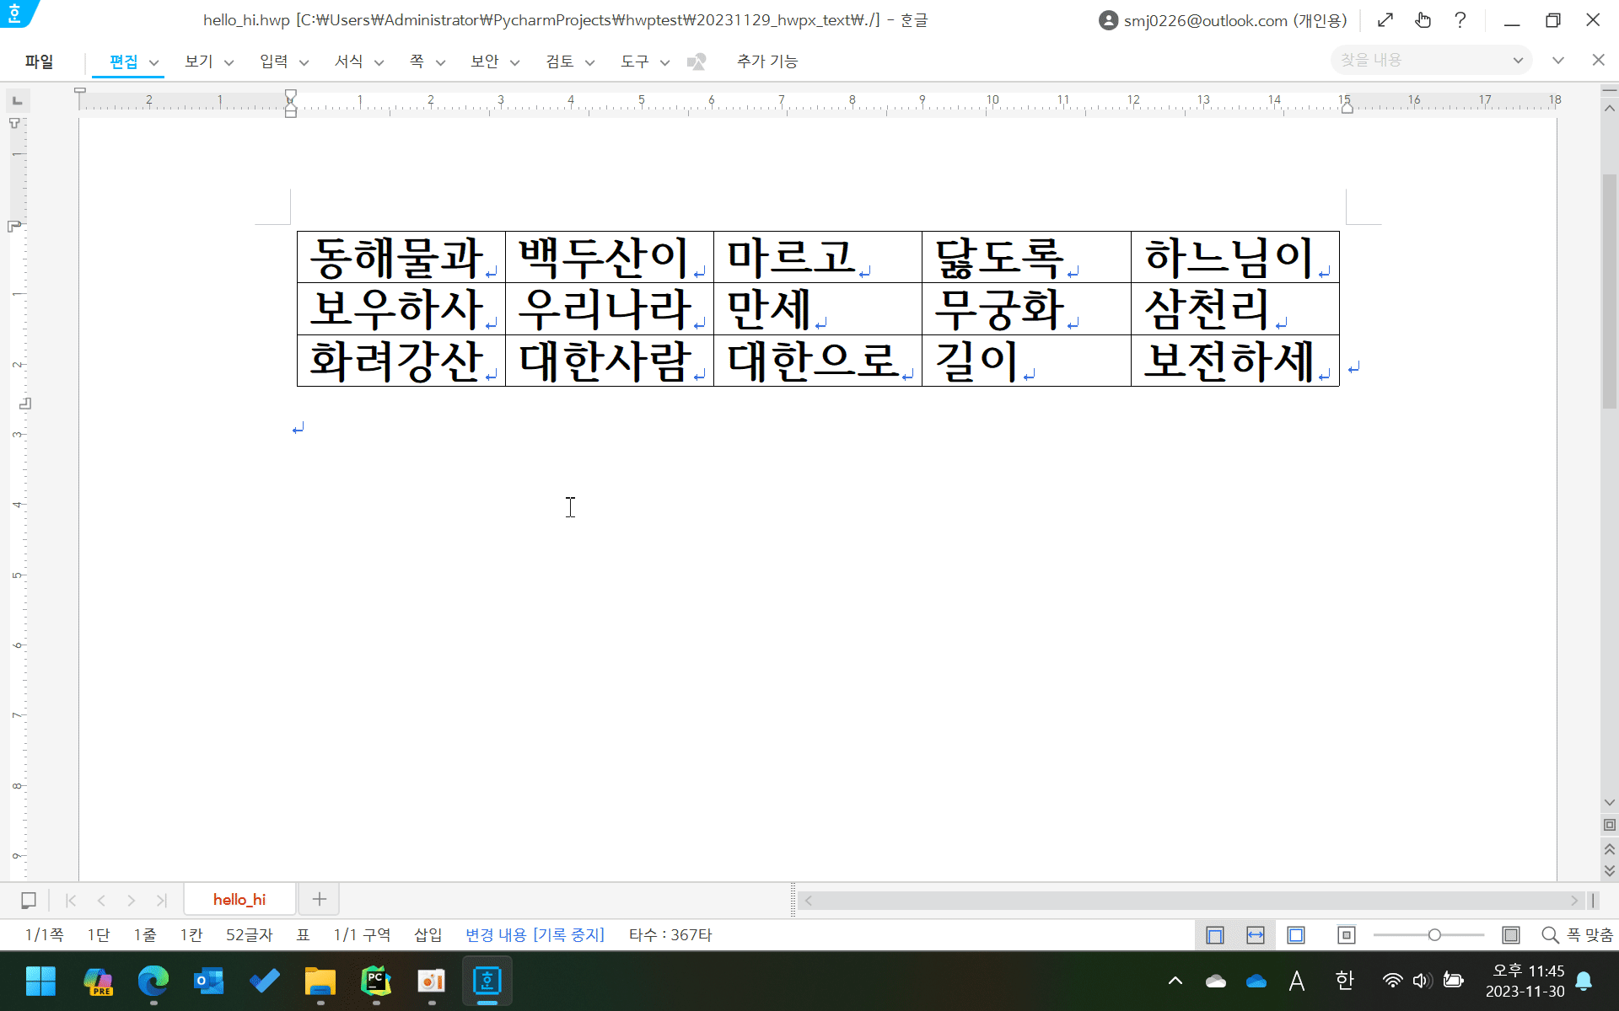Open help with the question mark icon

click(1460, 20)
